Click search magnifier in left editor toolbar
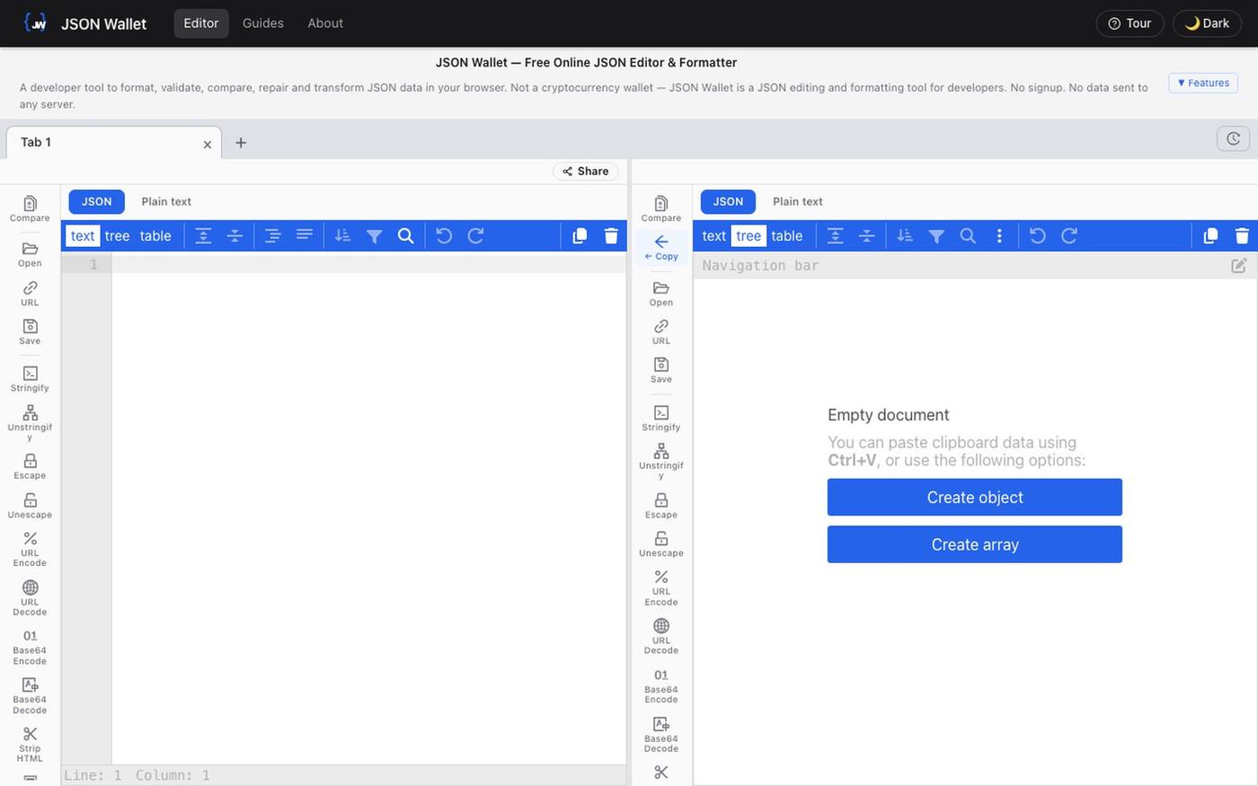 [406, 235]
